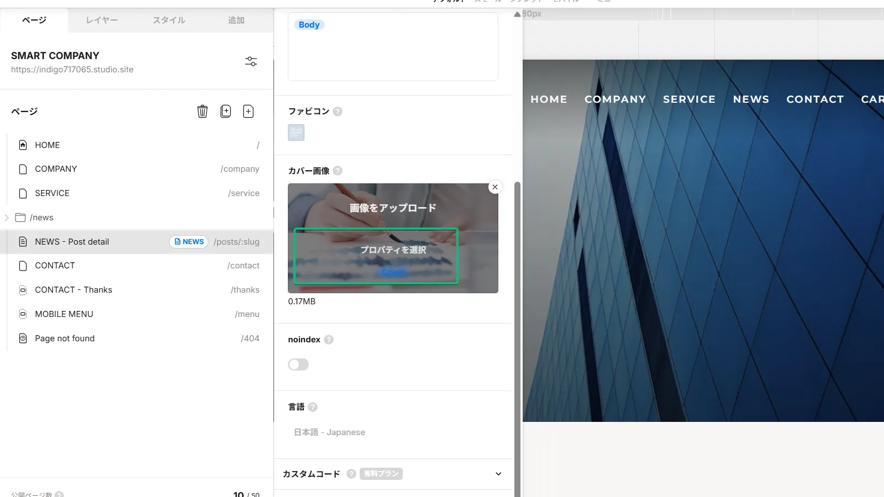
Task: Expand the カスタムコード section chevron
Action: click(498, 474)
